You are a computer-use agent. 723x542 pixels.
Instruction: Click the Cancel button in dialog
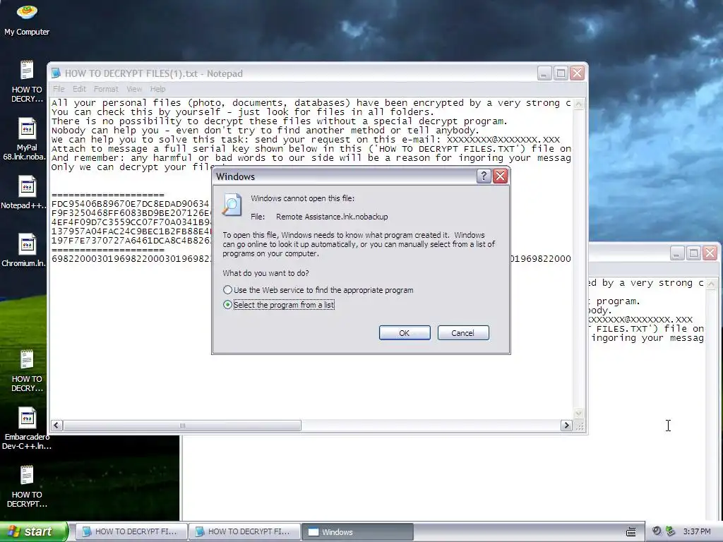pyautogui.click(x=463, y=333)
